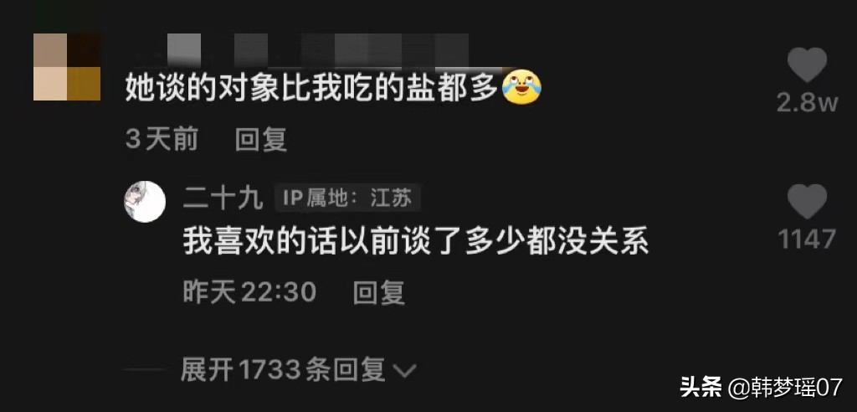The image size is (857, 412).
Task: Tap the short line before 展开1733条回复
Action: pos(144,370)
